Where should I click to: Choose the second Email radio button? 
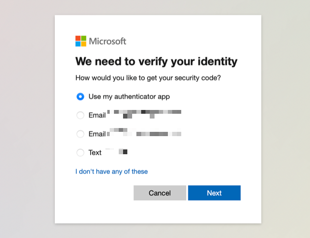coord(80,134)
